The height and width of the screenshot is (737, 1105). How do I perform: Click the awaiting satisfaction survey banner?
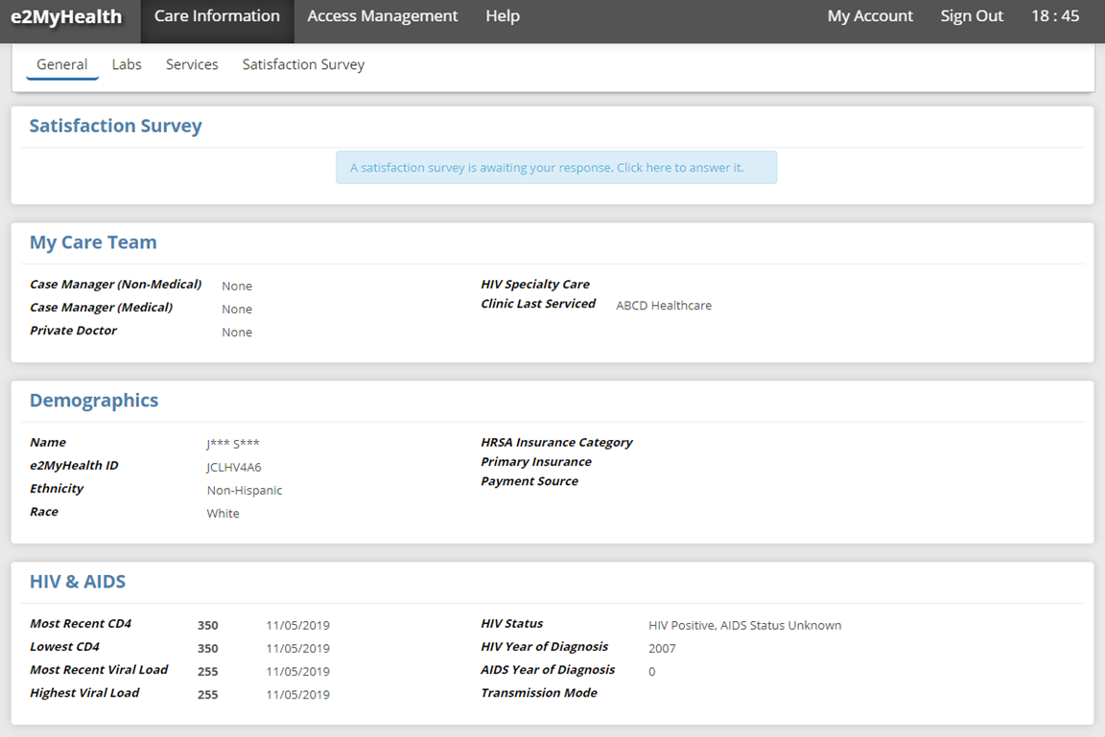(555, 168)
